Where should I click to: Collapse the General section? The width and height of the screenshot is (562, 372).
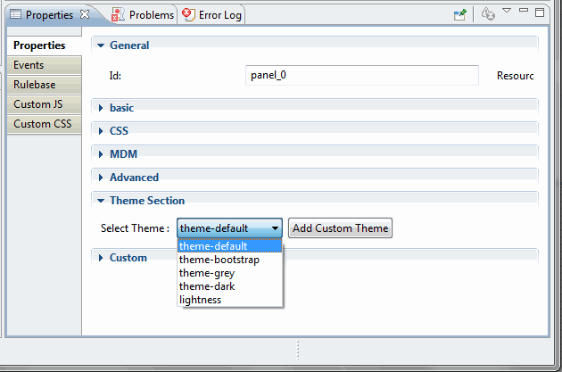click(101, 45)
